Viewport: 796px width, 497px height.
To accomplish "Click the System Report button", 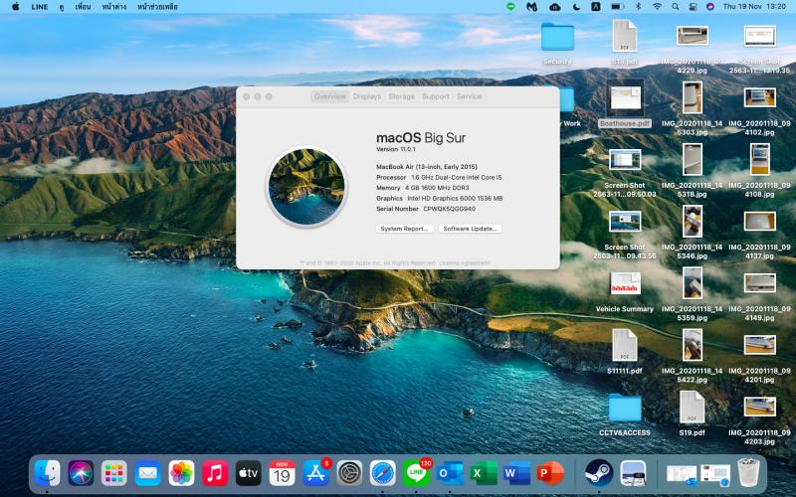I will pos(404,229).
